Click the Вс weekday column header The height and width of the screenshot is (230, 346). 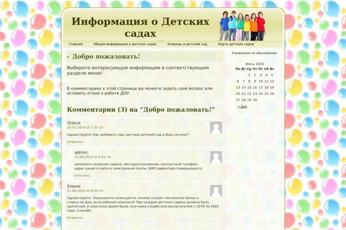272,69
